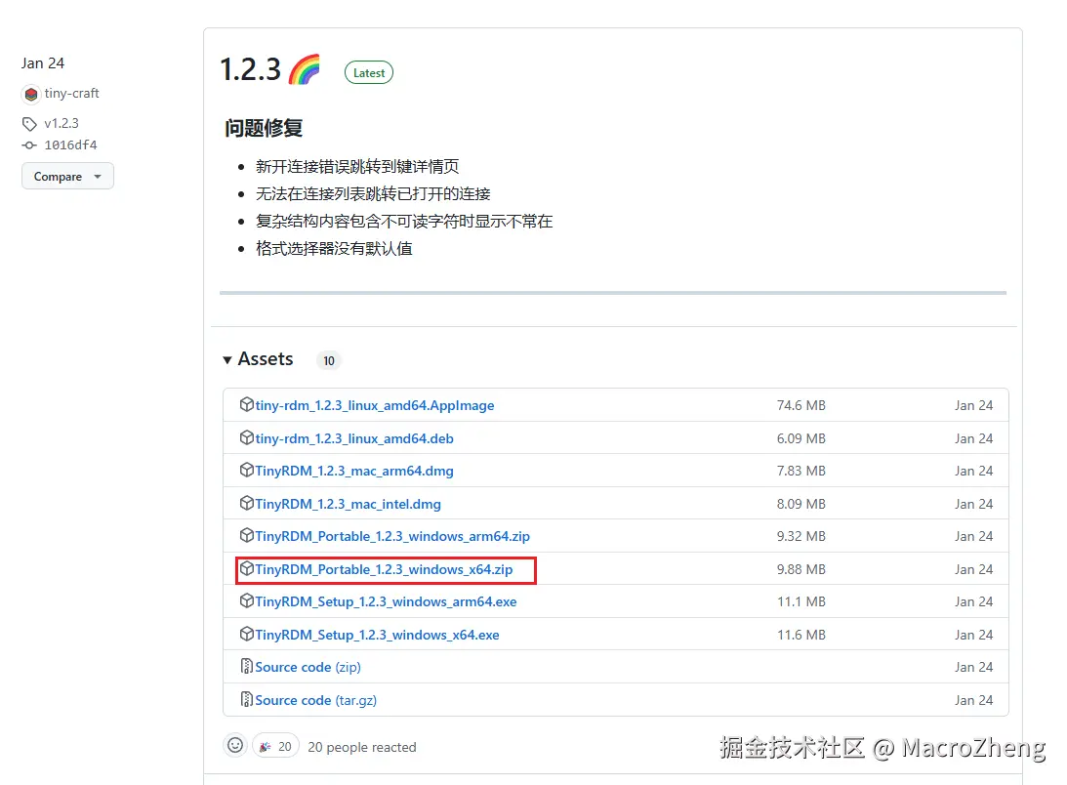Click the 格式选择器没有默认值 bullet
Viewport: 1067px width, 785px height.
(x=334, y=249)
